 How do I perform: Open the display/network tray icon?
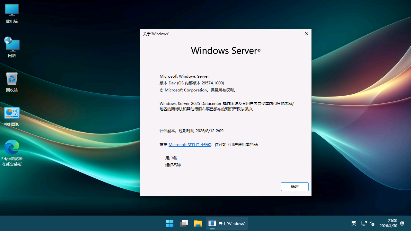coord(364,223)
